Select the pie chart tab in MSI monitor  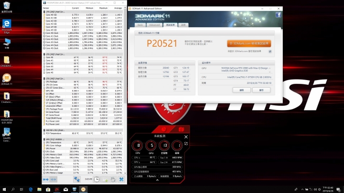pyautogui.click(x=164, y=129)
